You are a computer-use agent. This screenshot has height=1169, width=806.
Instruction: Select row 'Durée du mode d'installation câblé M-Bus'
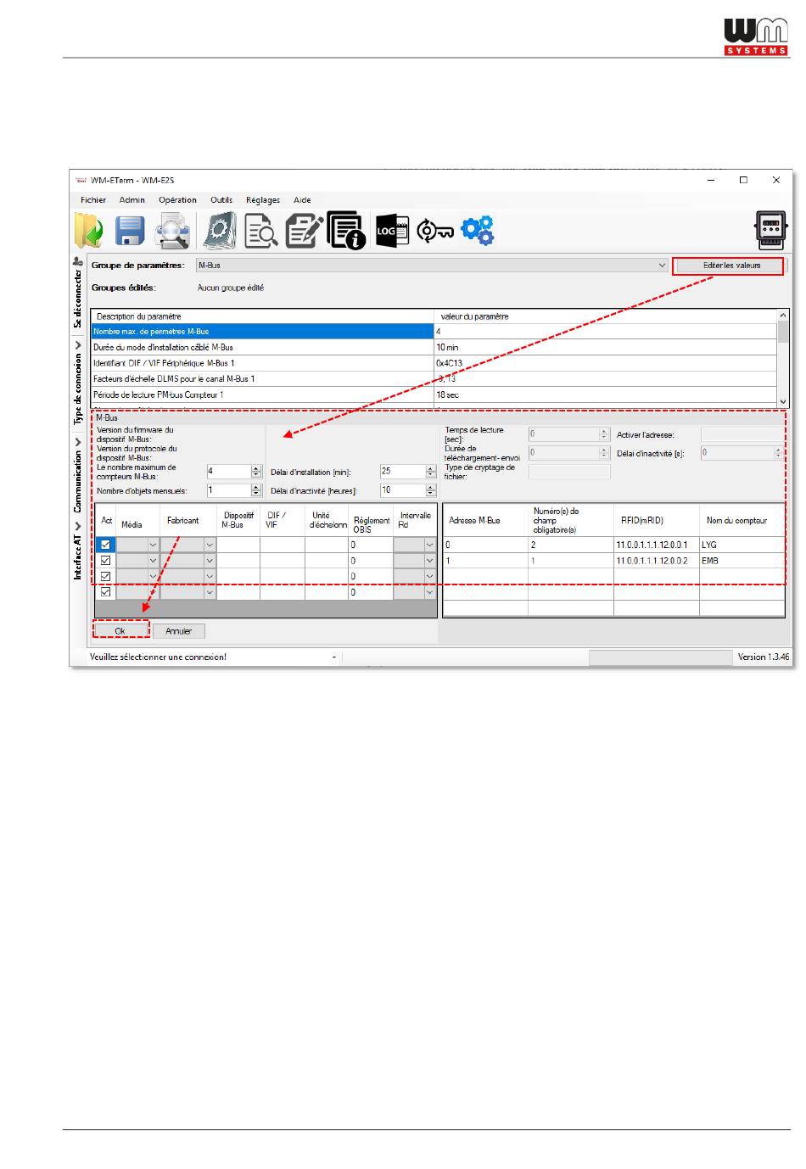[x=434, y=348]
